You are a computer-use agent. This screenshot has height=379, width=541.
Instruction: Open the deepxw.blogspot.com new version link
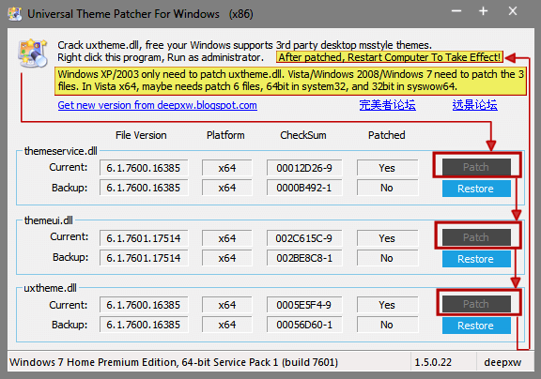click(158, 105)
